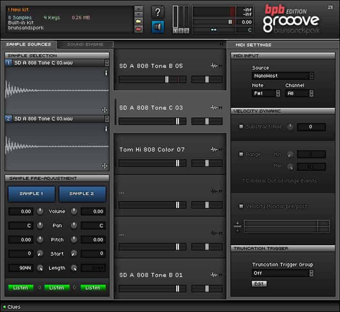
Task: Click the Edit button under Truncation Trigger
Action: (x=259, y=284)
